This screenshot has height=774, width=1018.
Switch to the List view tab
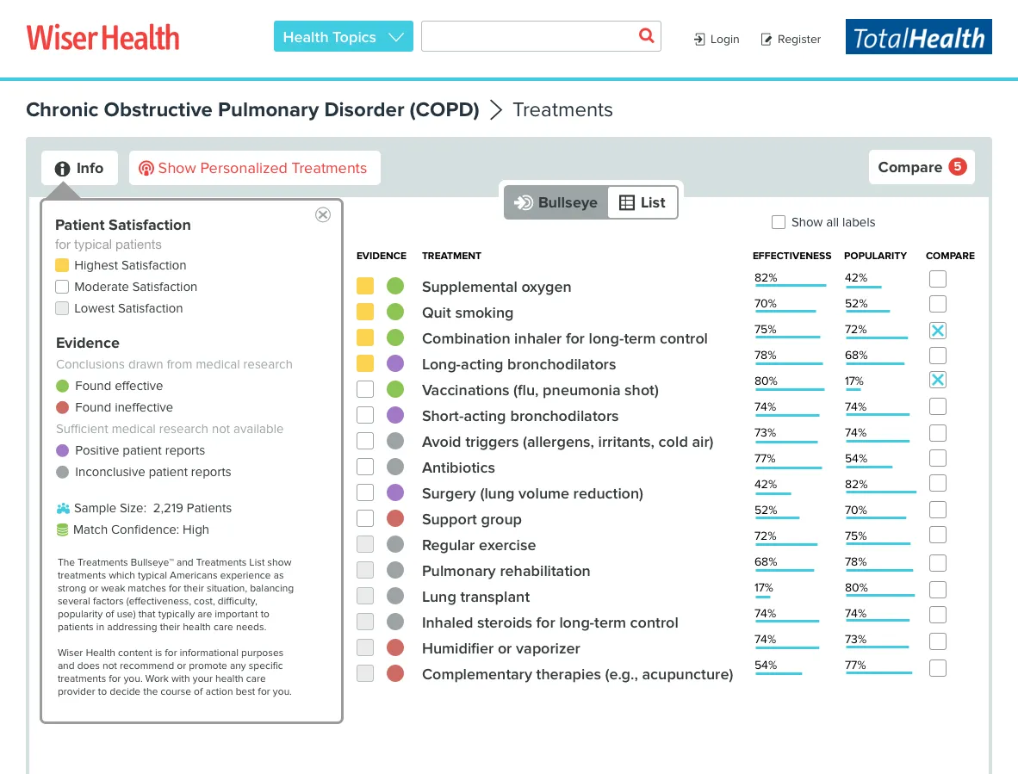pos(642,202)
